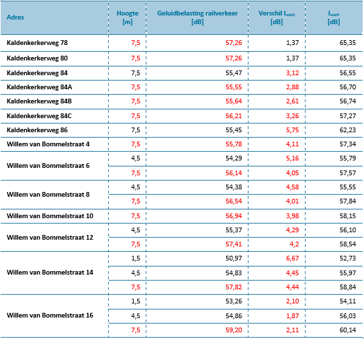Select 'Kaldenkerkerweg 84B' address cell
Screen dimensions: 364x339
click(x=39, y=101)
